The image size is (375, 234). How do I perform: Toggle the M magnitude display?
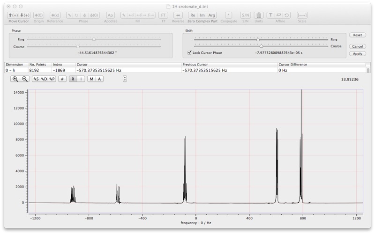tap(91, 79)
